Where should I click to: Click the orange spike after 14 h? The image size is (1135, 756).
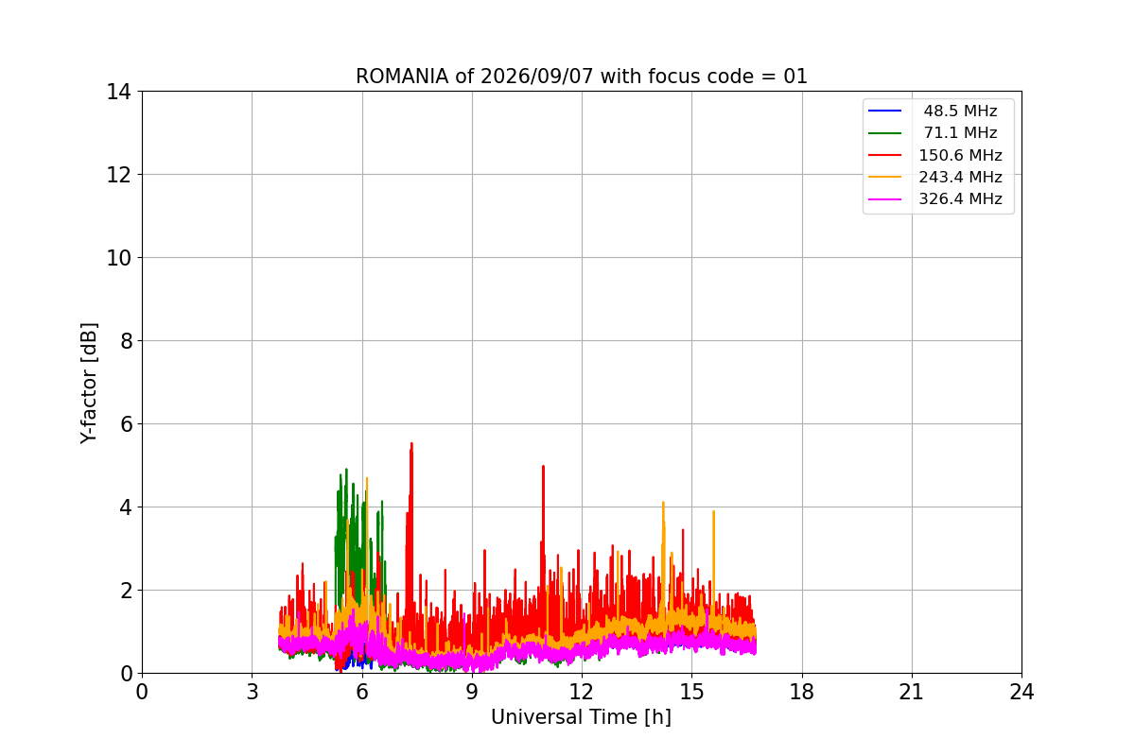[663, 505]
